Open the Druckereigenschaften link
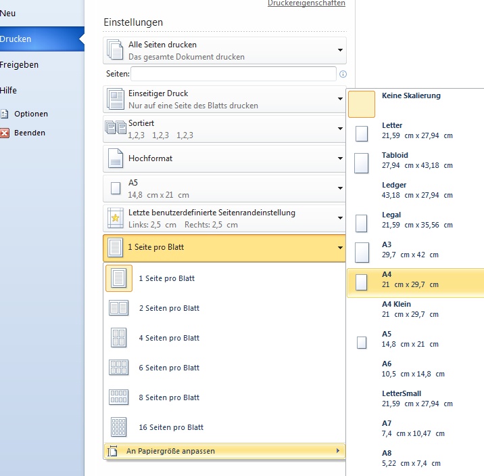 click(x=306, y=3)
